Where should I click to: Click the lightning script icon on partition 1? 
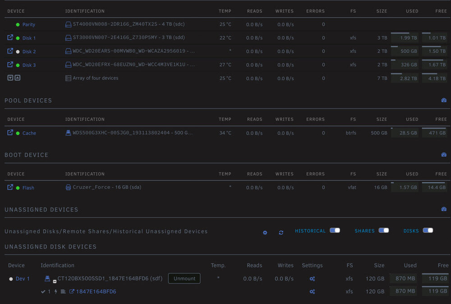tap(56, 291)
